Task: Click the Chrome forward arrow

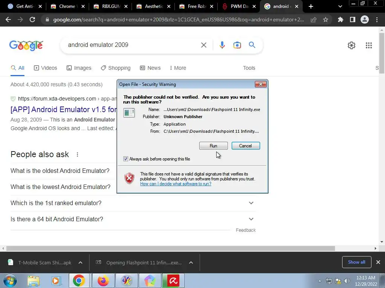Action: 20,19
